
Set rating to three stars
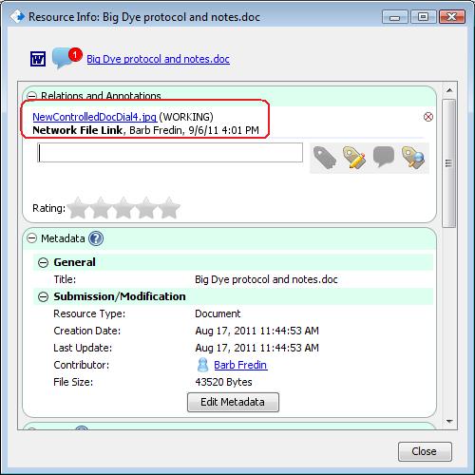(123, 208)
